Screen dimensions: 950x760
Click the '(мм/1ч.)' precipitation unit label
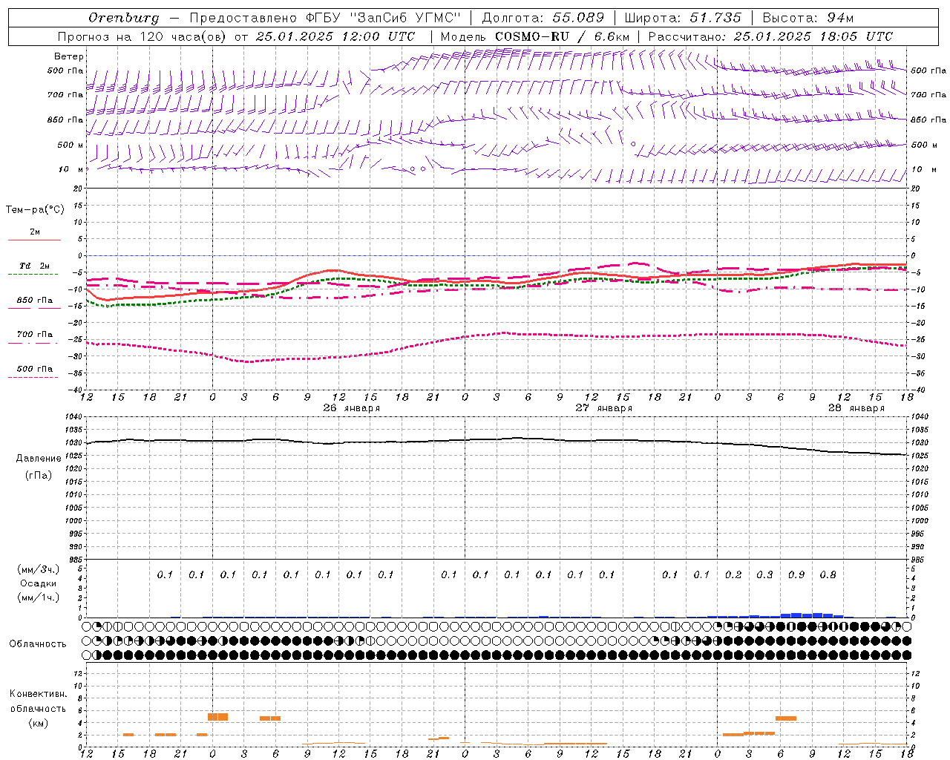tap(39, 597)
